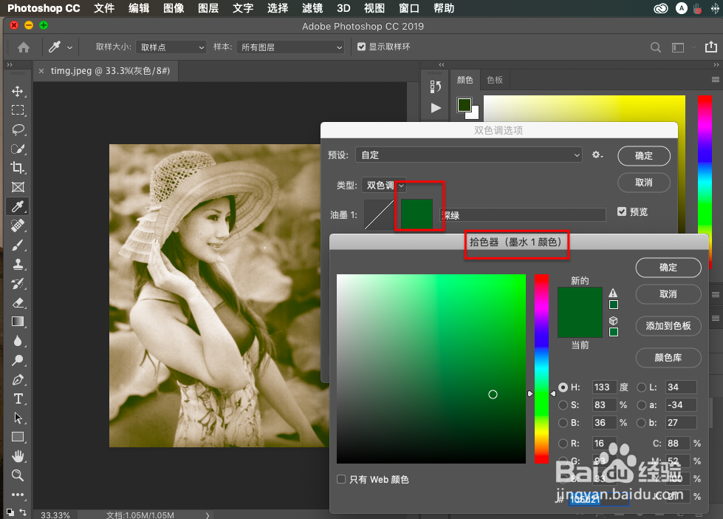Screen dimensions: 723x519
Task: Select the S saturation radio button
Action: click(563, 405)
